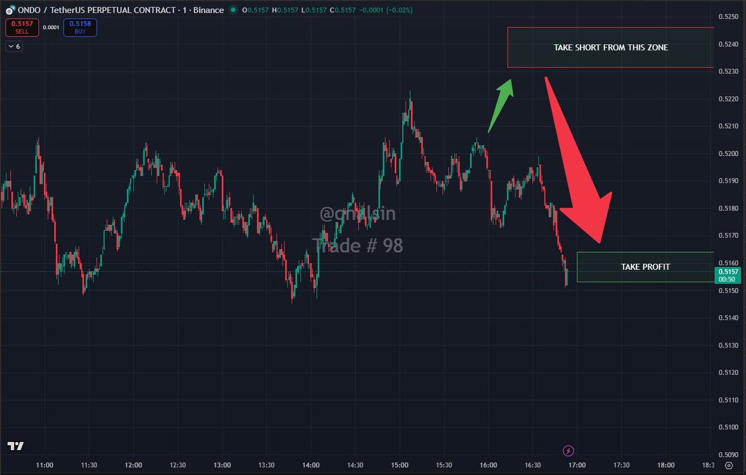Click the purple lightning trade marker icon
Screen dimensions: 746x475
click(569, 450)
